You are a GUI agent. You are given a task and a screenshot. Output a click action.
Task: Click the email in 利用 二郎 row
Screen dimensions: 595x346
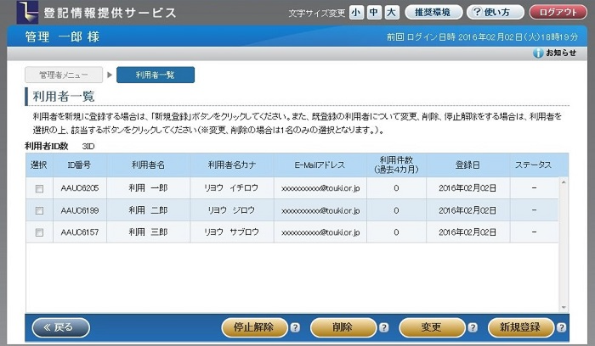(320, 210)
